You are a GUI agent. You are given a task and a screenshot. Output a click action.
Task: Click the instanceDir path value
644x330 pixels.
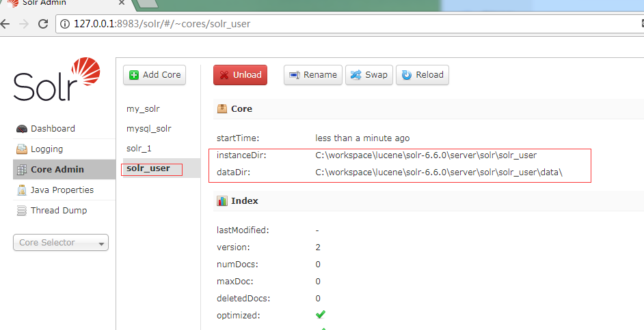[x=426, y=155]
